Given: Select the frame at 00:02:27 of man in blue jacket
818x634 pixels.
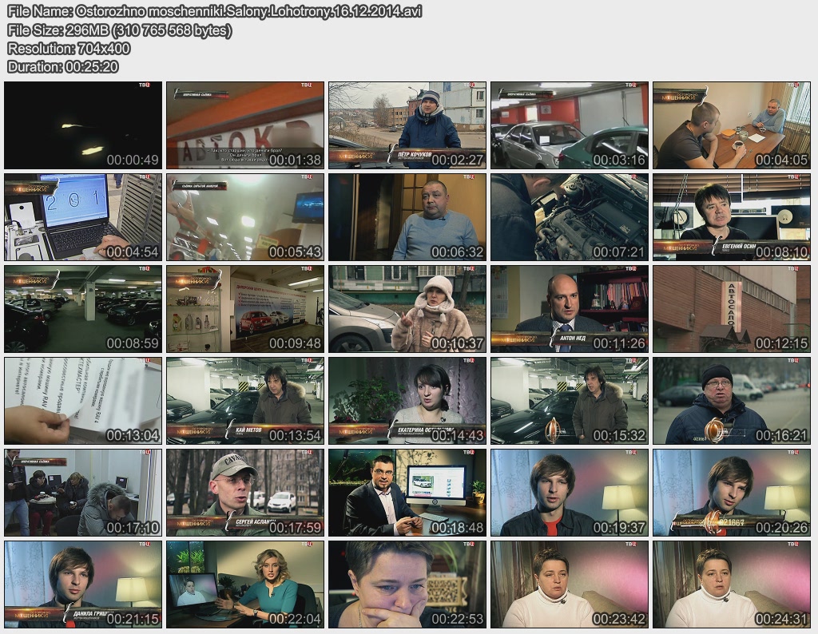Looking at the screenshot, I should click(407, 125).
